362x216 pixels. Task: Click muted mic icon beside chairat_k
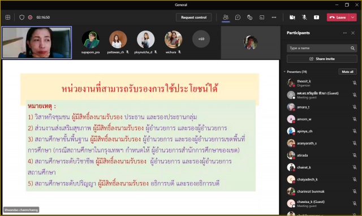pos(355,167)
